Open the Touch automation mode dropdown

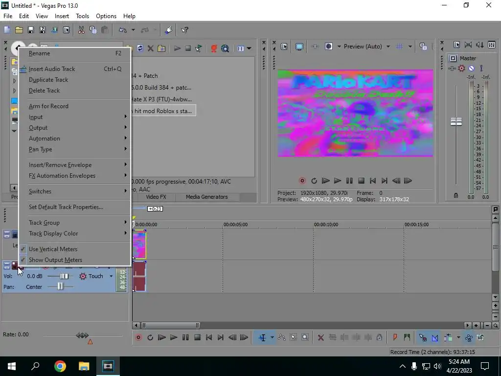(x=111, y=276)
